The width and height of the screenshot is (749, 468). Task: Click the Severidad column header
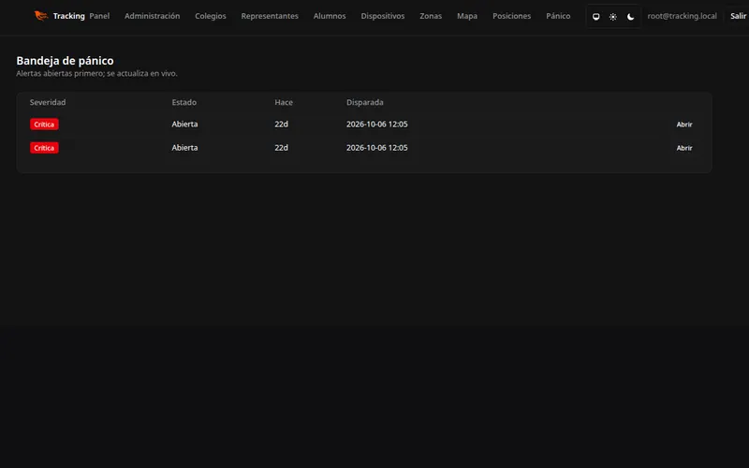point(48,102)
